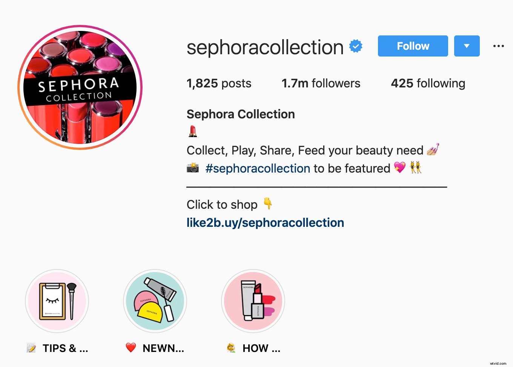Open the Sephora Collection profile picture story
This screenshot has height=367, width=513.
tap(80, 87)
